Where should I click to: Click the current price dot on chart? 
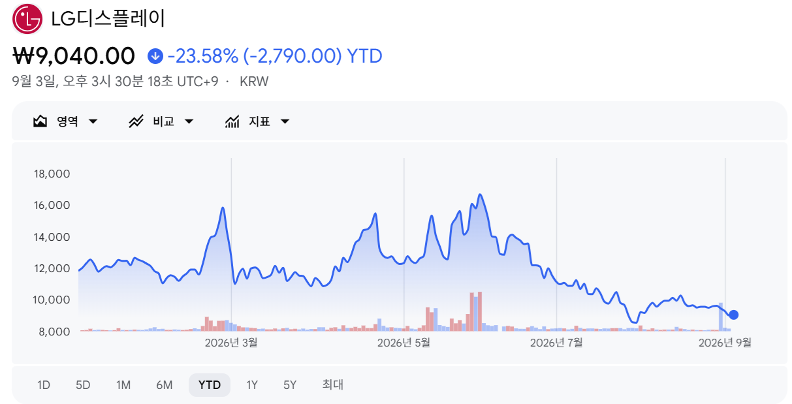[x=734, y=315]
